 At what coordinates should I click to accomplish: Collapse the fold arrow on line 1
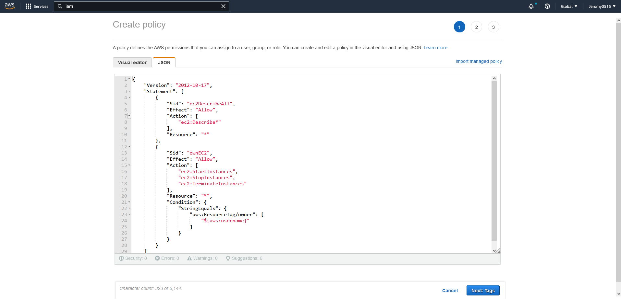[129, 79]
